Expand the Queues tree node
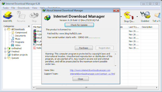Image resolution: width=162 pixels, height=92 pixels. coord(5,58)
